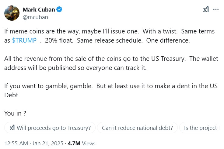Click the "You in ?" text line

[x=15, y=113]
